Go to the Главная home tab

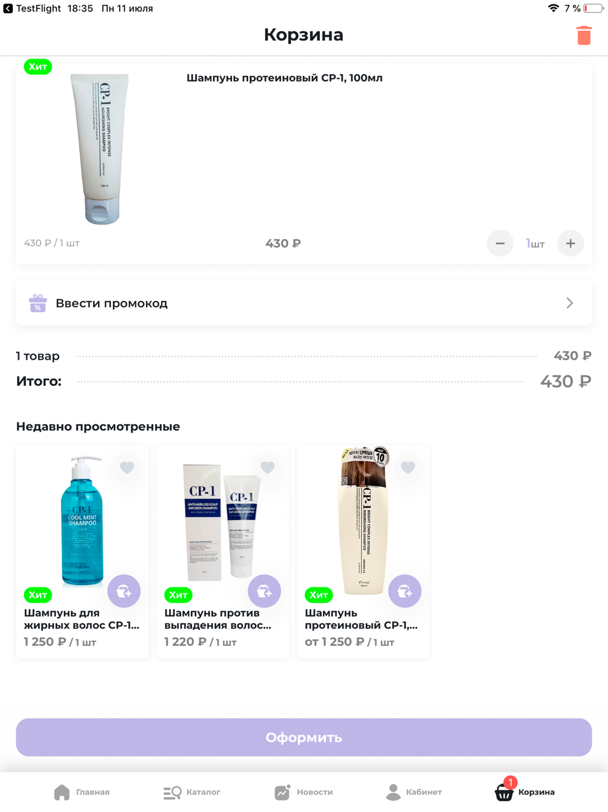pyautogui.click(x=81, y=792)
